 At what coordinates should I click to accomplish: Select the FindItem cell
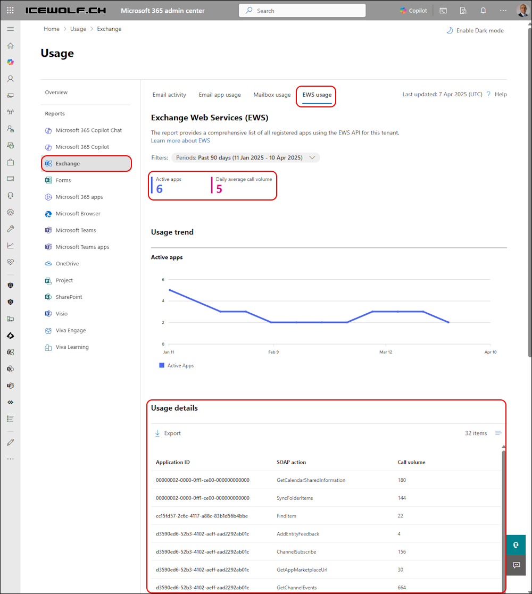pyautogui.click(x=286, y=516)
